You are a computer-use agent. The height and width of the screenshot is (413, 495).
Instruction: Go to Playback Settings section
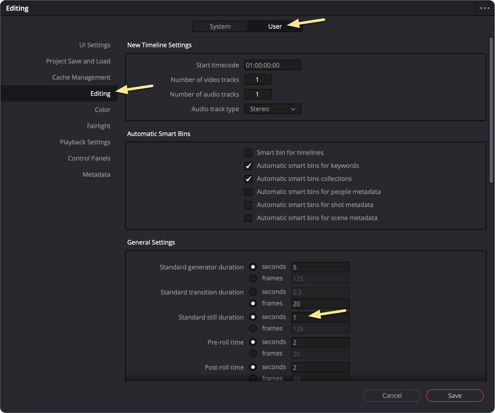pos(85,142)
